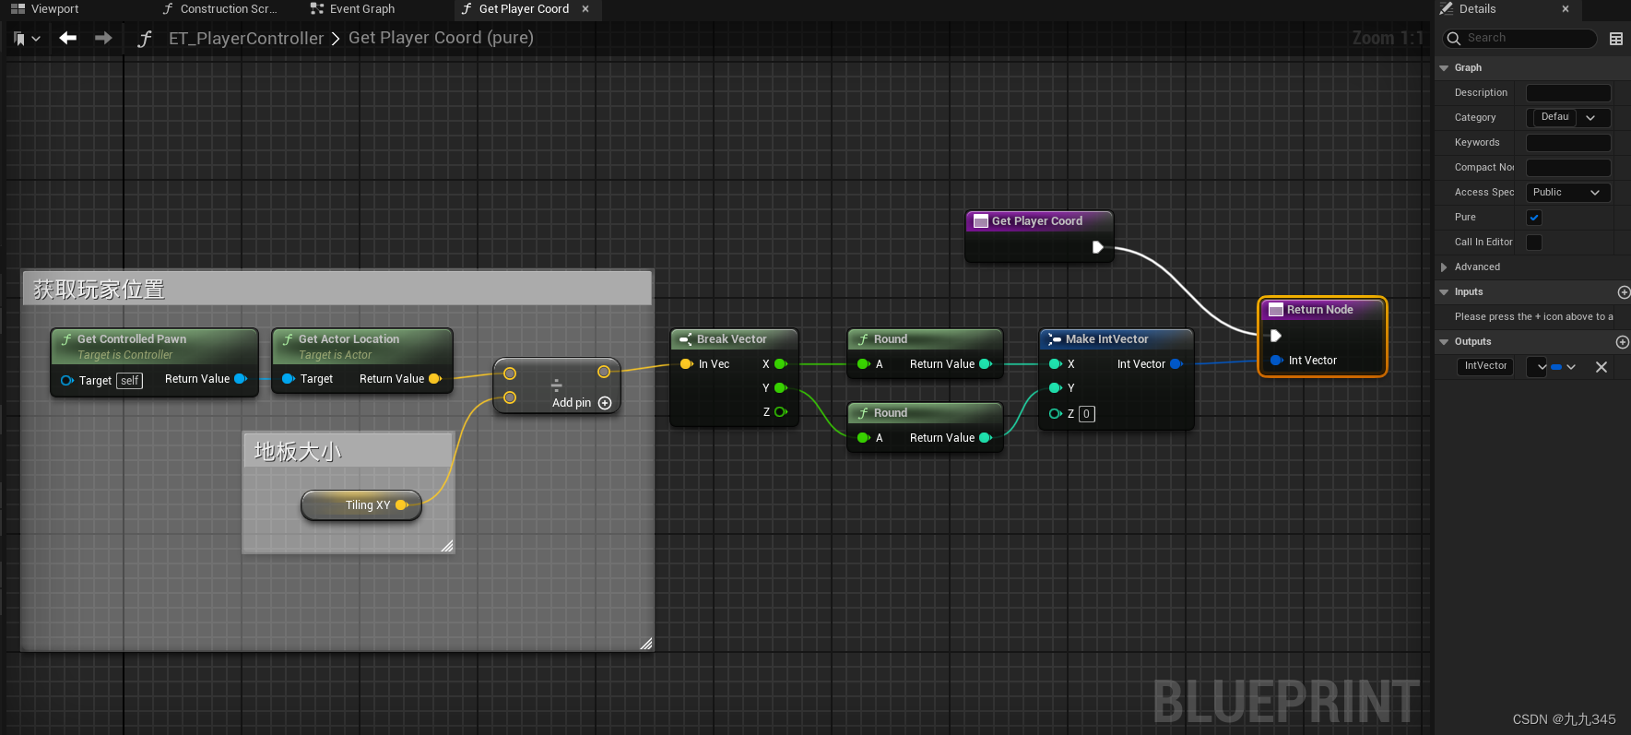Switch to the Viewport tab
Screen dimensions: 1631x735
point(45,9)
